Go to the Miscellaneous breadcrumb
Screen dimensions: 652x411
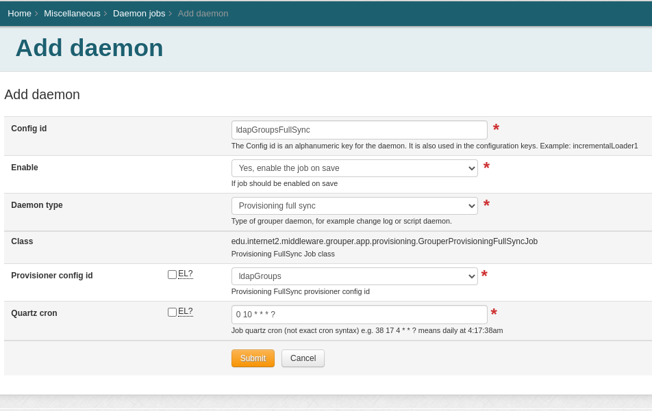pos(72,13)
